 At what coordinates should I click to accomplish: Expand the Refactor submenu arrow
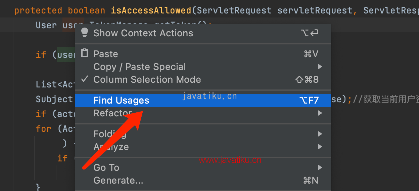point(320,113)
